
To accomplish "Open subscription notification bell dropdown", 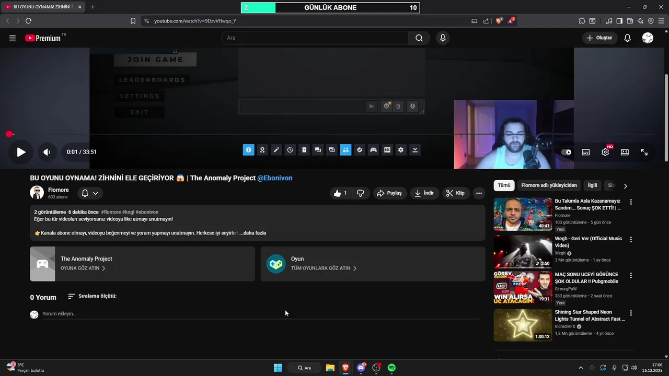I will 90,193.
